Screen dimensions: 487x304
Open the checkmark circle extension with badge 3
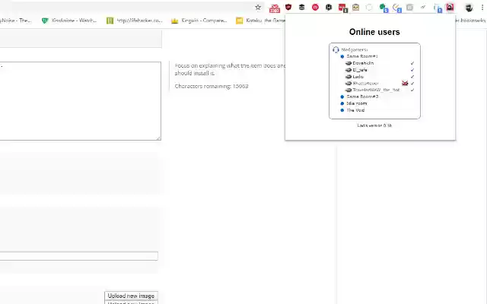[397, 8]
